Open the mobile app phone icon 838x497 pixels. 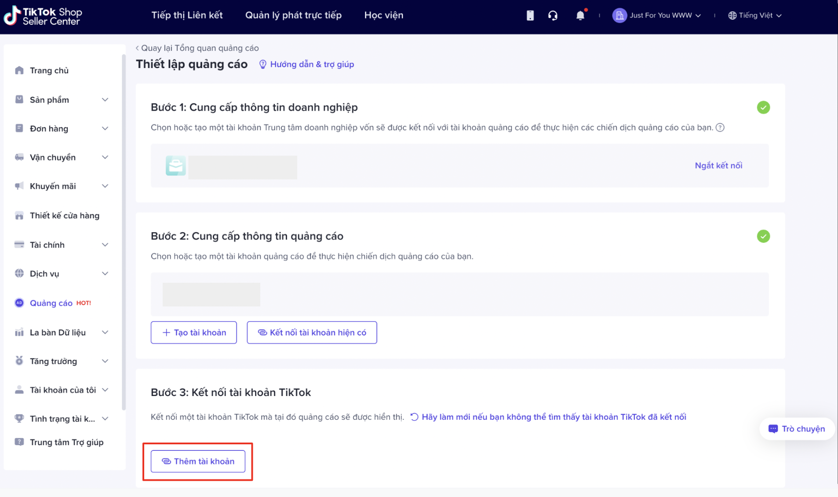coord(530,15)
